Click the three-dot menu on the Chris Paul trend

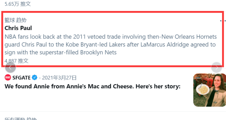(223, 21)
